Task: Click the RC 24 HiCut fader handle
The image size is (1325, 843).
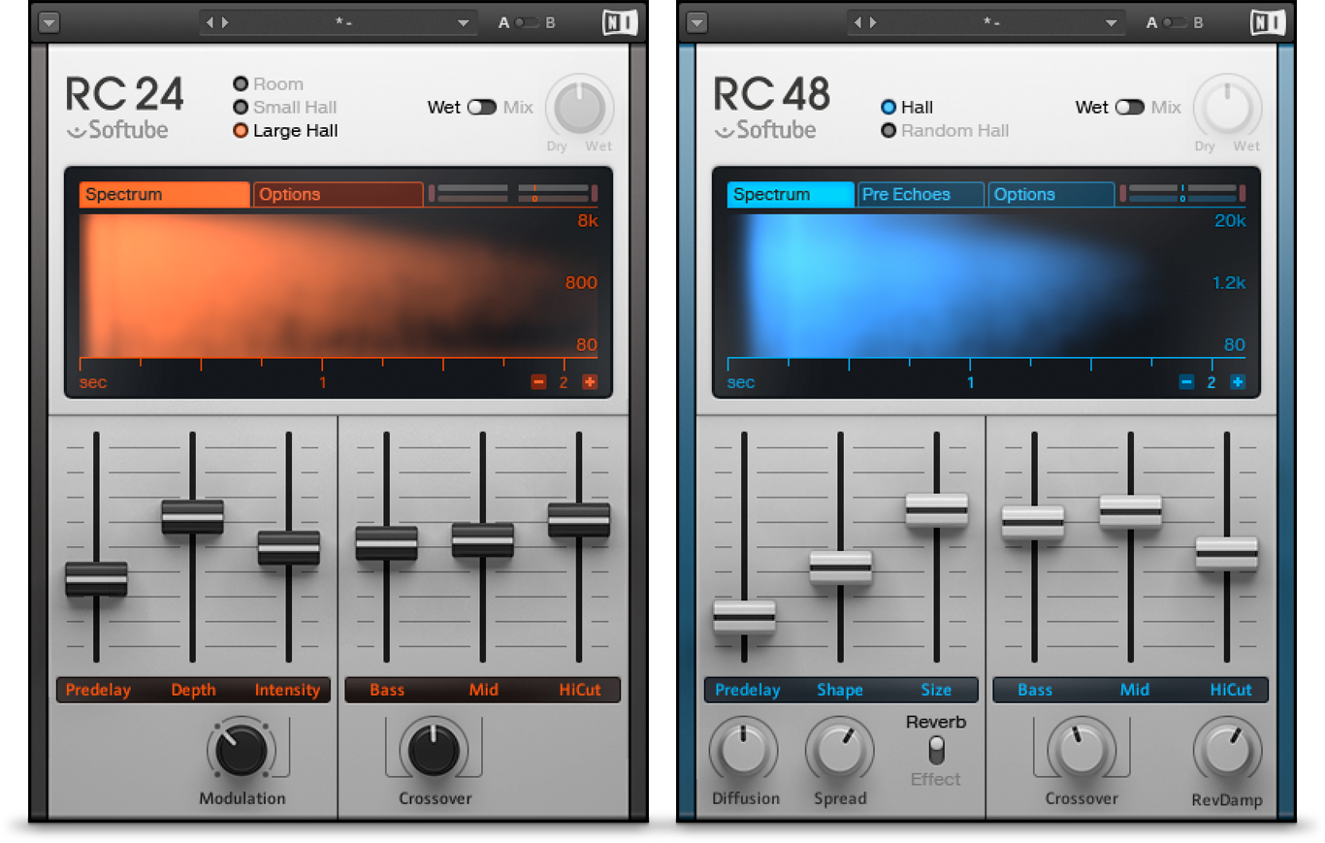Action: click(578, 520)
